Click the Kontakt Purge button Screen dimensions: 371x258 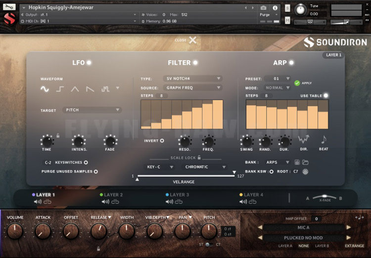pos(265,15)
